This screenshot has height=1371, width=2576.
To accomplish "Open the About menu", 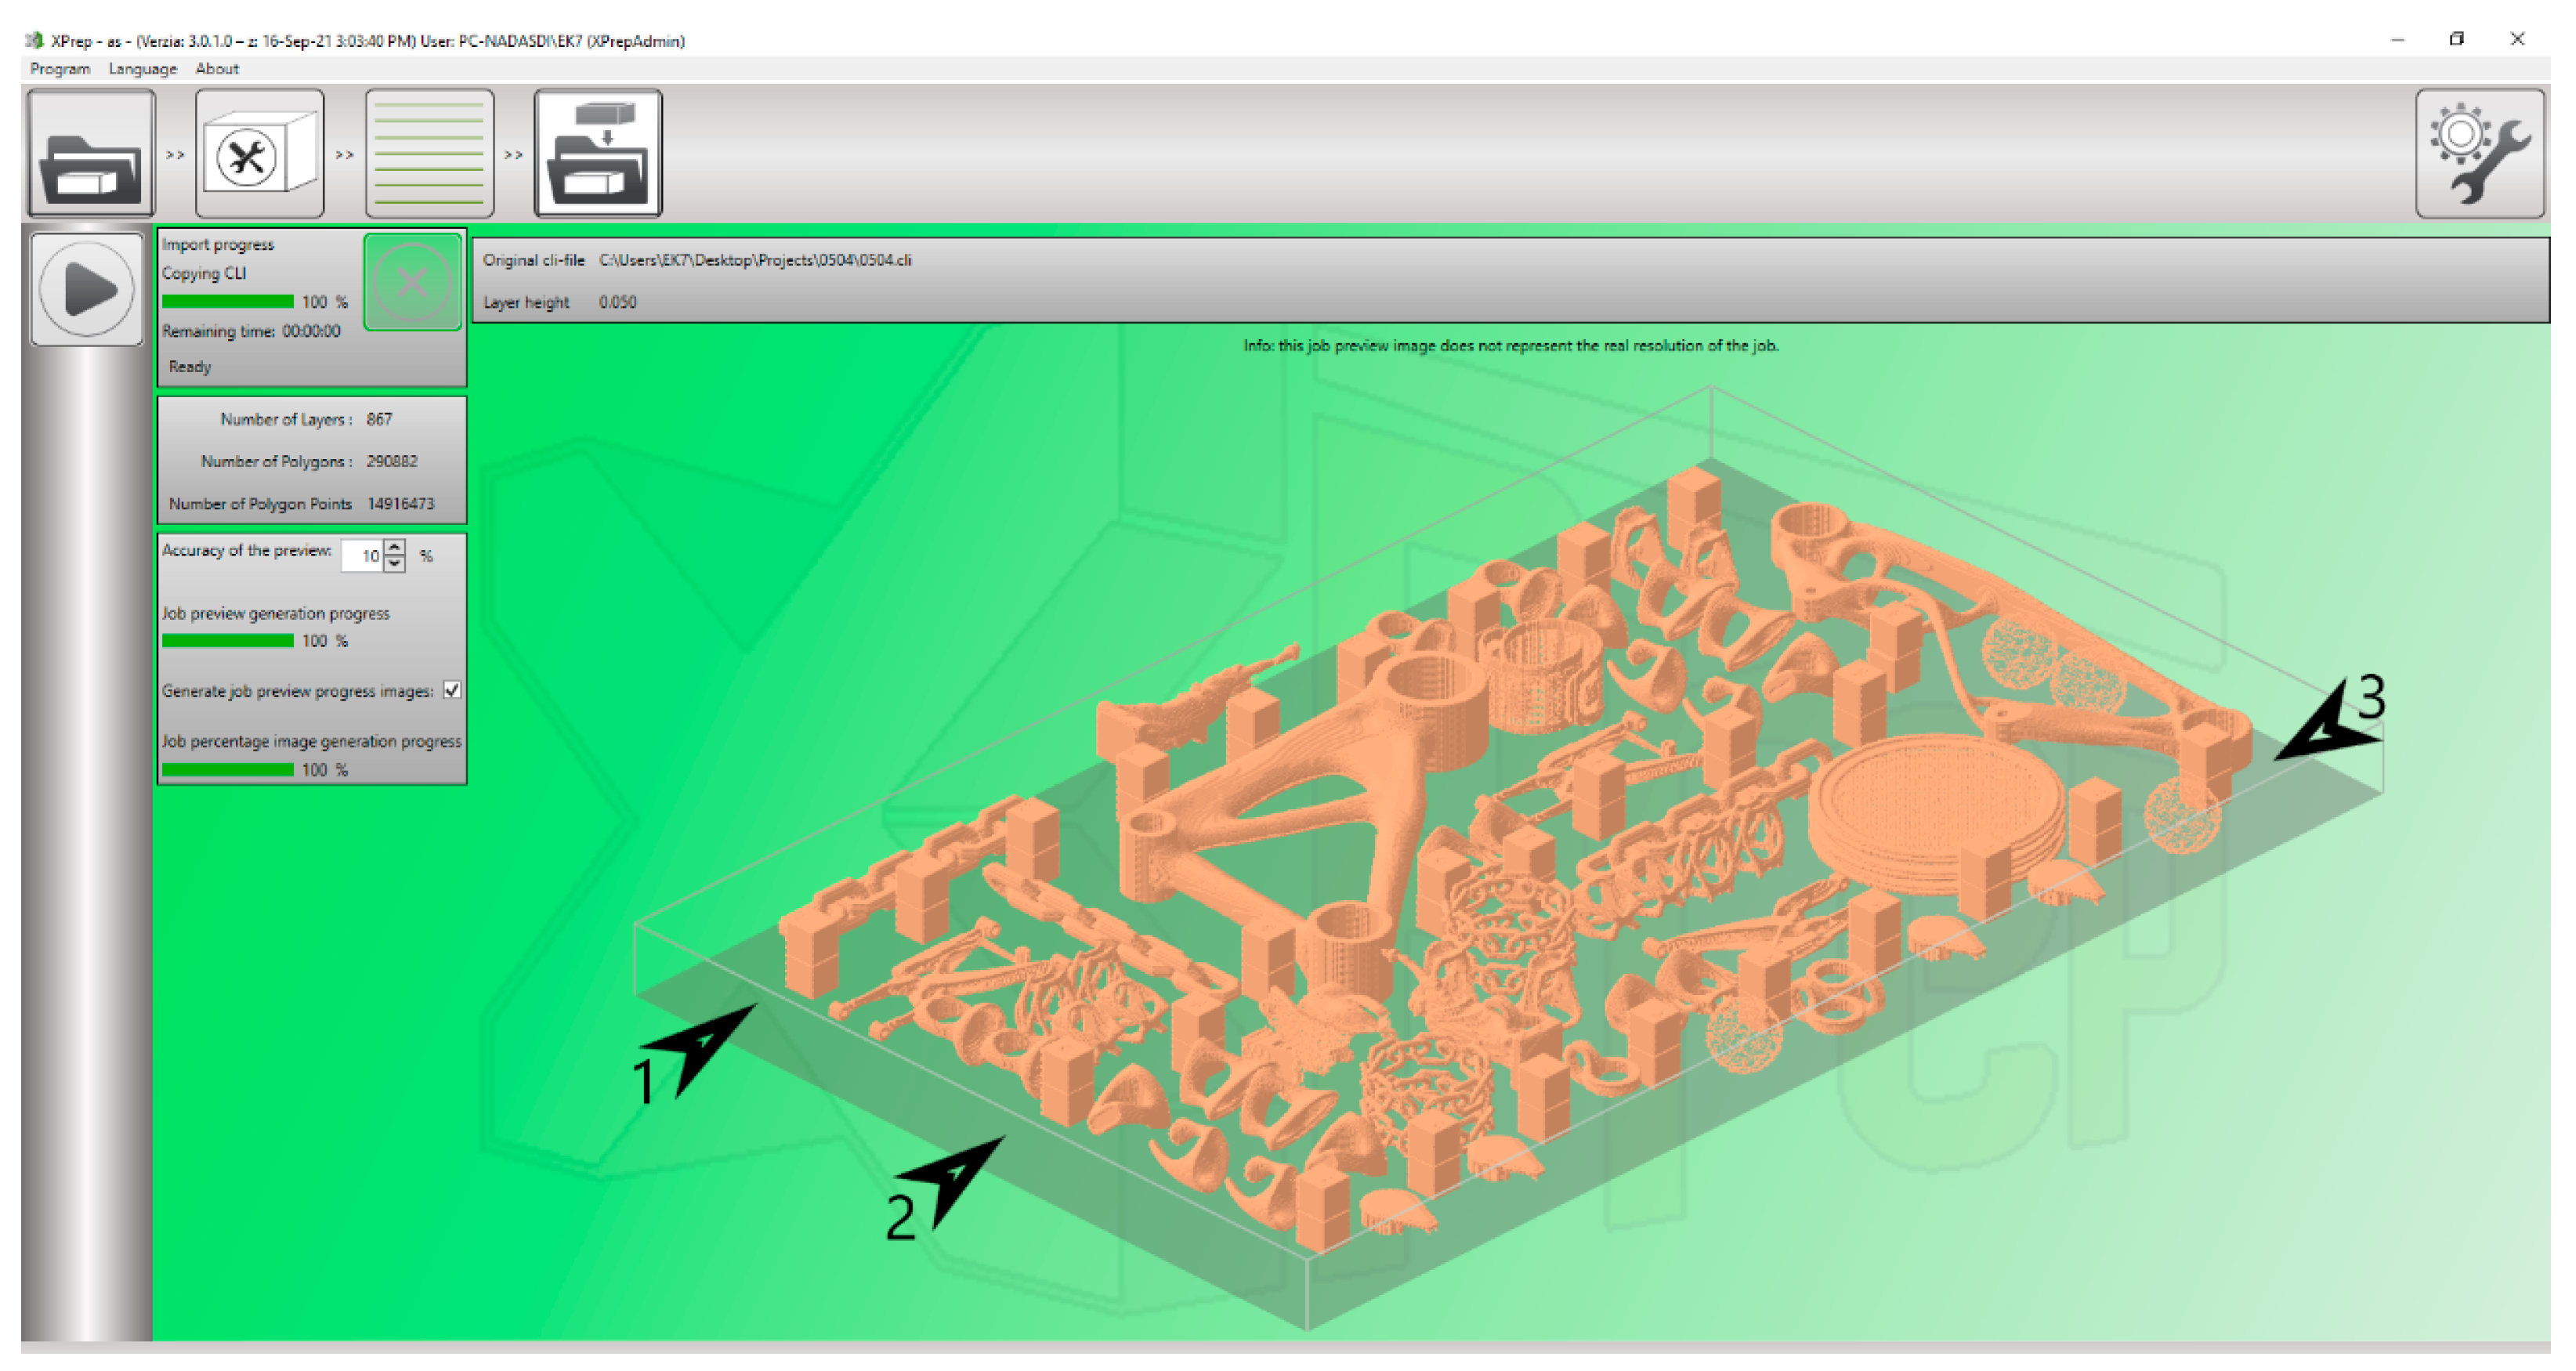I will click(216, 68).
